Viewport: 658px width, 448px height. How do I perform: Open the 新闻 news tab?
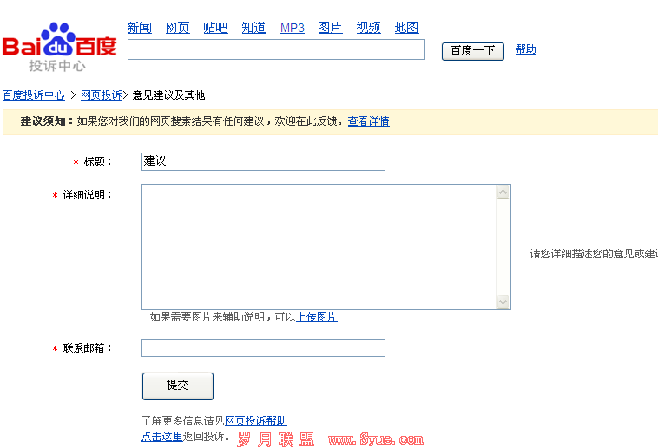point(139,28)
